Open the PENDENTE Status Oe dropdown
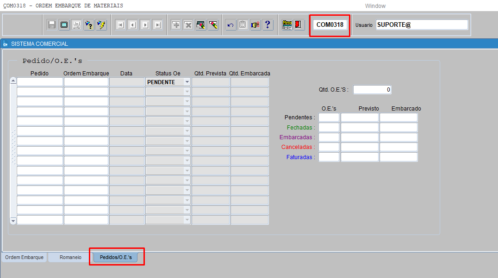Screen dimensions: 498x278 187,82
